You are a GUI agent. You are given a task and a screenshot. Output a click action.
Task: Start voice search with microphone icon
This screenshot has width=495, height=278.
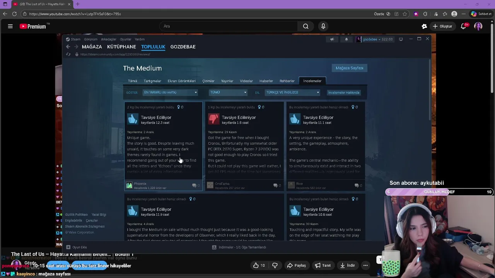click(323, 26)
